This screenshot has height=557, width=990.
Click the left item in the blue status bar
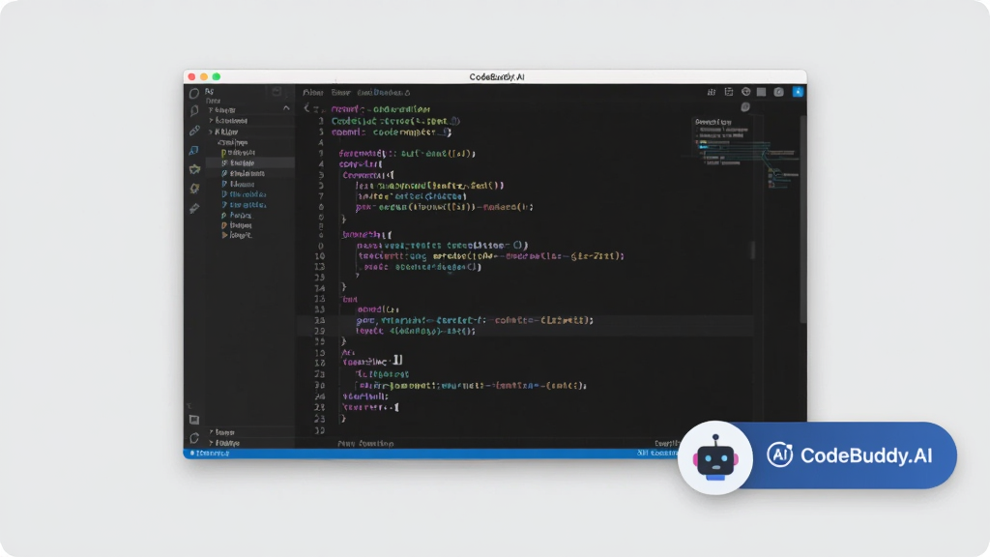tap(210, 454)
